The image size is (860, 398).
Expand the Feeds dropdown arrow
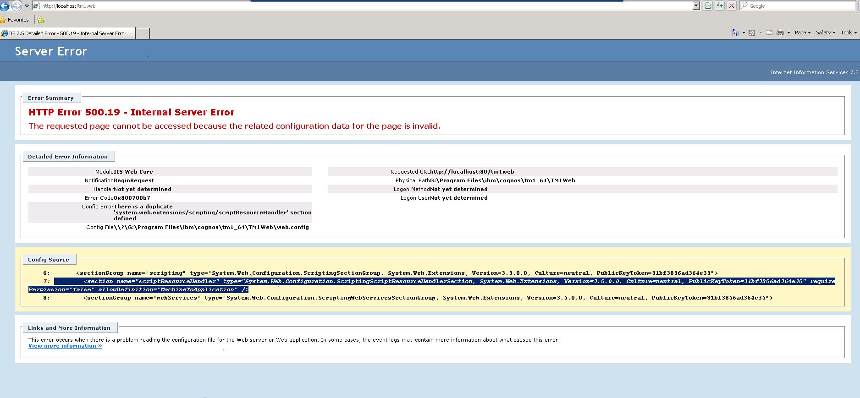click(x=761, y=33)
